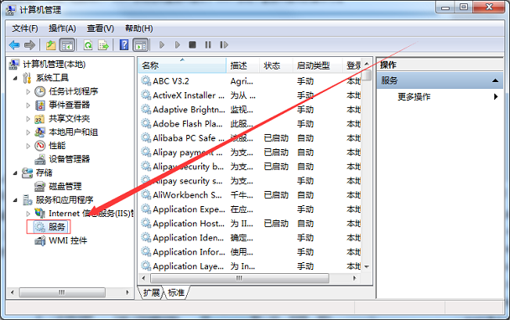Screen dimensions: 510x320
Task: Expand the 任务计划程序 tree node
Action: [28, 92]
